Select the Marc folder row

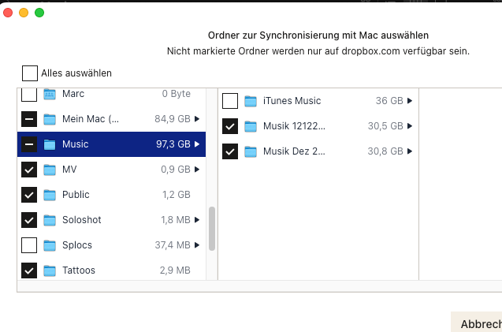click(x=110, y=95)
